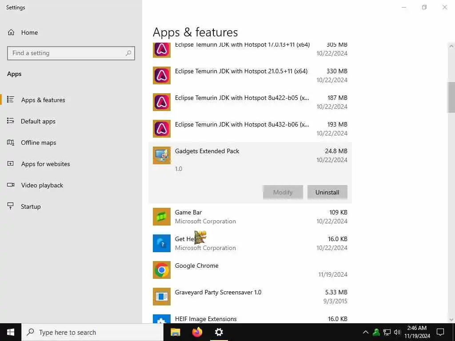The image size is (455, 341).
Task: Show hidden system tray icons
Action: coord(366,332)
